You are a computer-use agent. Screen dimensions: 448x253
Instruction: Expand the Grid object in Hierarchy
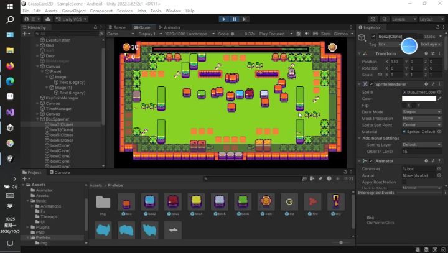click(x=37, y=45)
